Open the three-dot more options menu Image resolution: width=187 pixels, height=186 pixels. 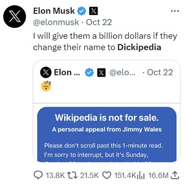tap(175, 11)
